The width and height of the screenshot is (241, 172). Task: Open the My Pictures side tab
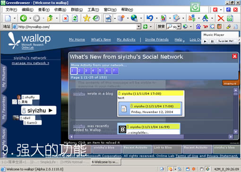click(x=3, y=77)
